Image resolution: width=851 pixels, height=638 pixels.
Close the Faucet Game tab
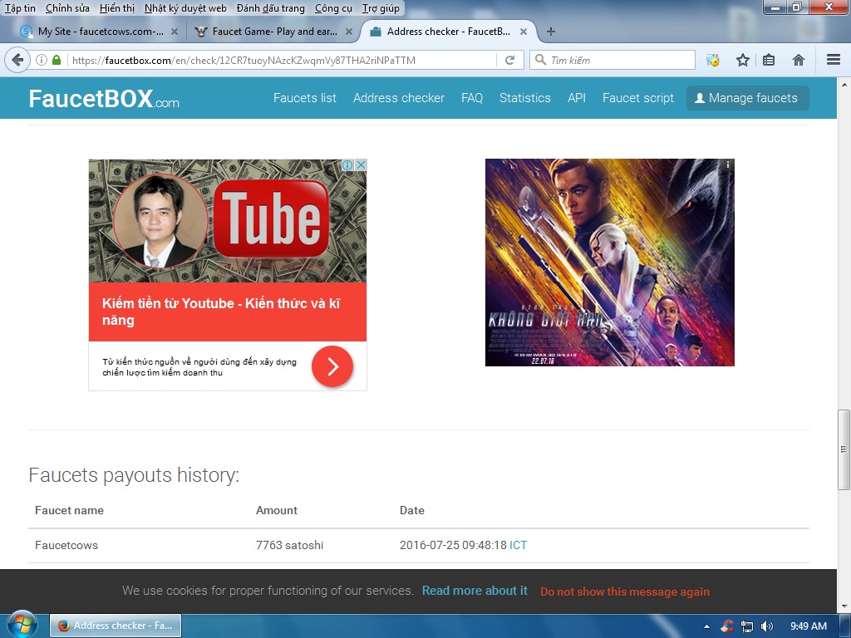pyautogui.click(x=349, y=32)
